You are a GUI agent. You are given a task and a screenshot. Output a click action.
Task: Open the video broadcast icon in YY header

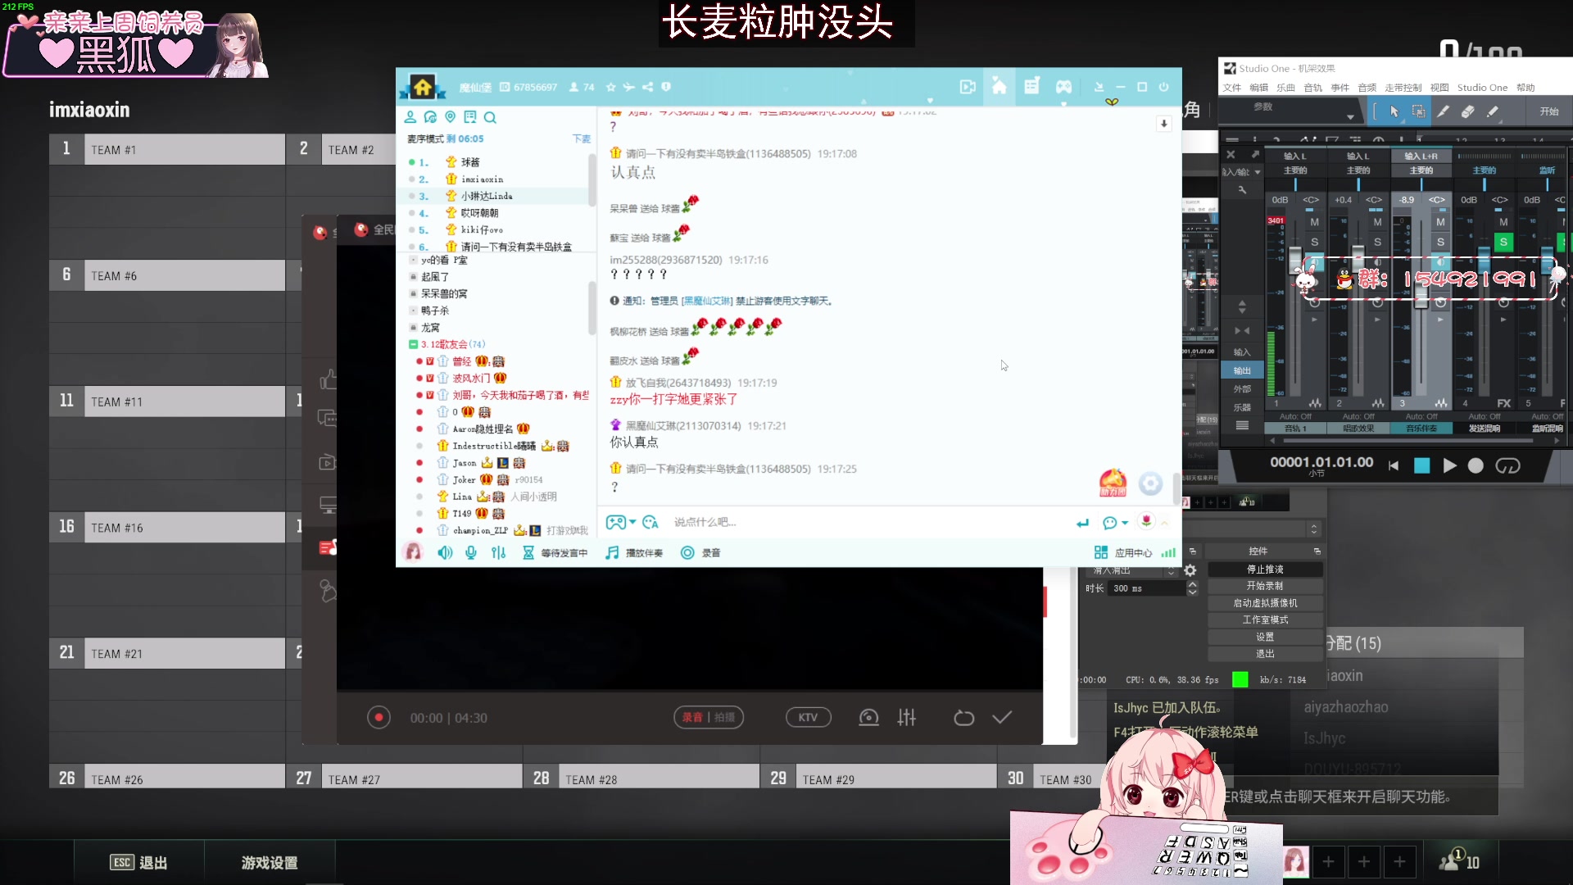968,87
